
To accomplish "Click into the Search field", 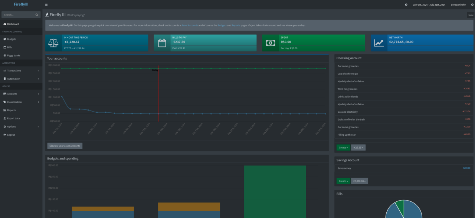I will [x=19, y=15].
